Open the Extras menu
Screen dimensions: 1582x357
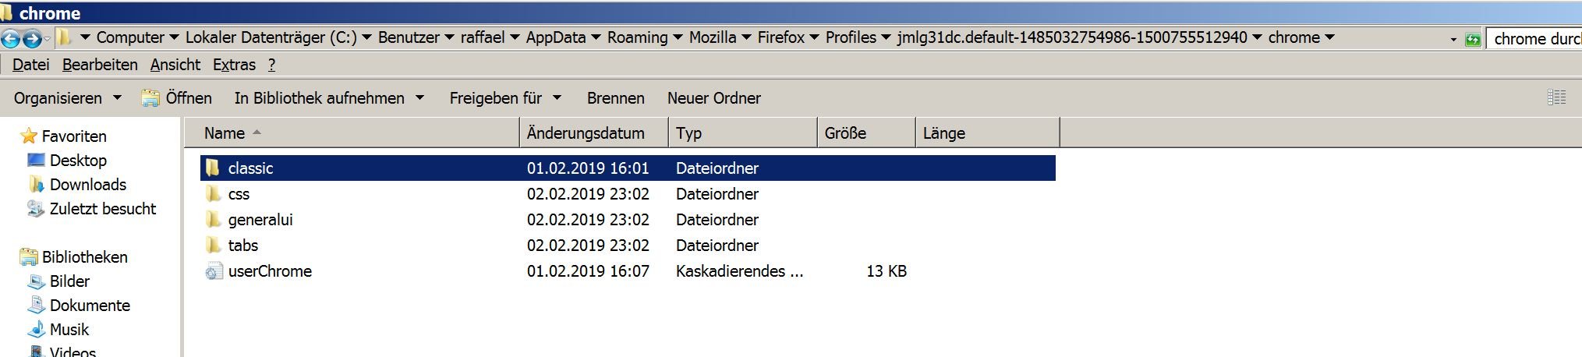(x=234, y=65)
